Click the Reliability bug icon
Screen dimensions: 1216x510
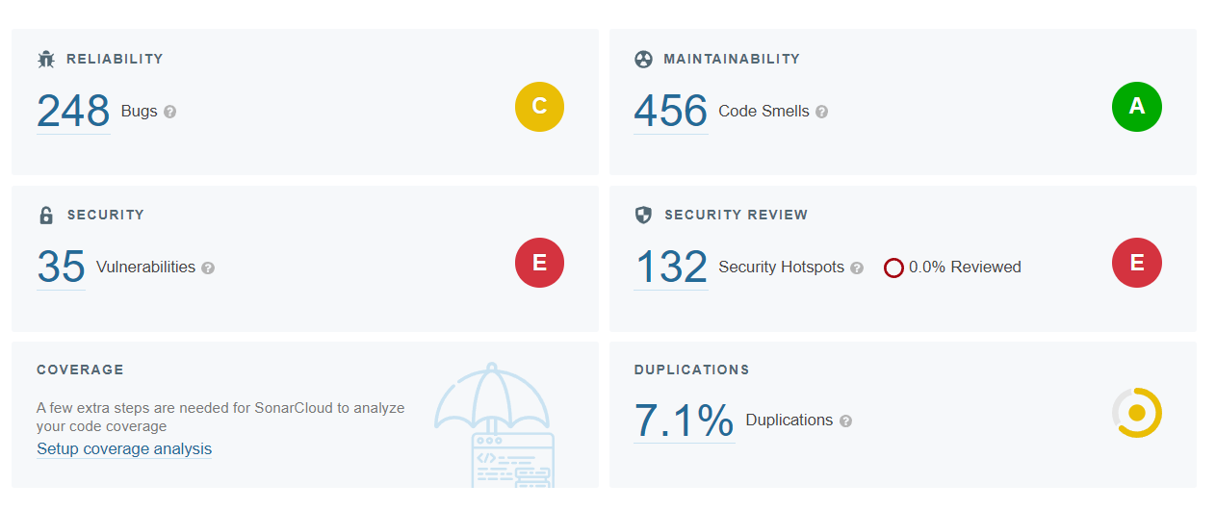(46, 60)
